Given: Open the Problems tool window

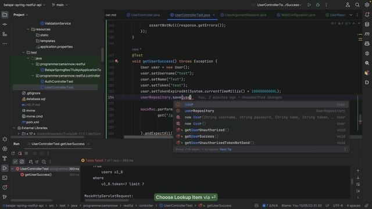Looking at the screenshot, I should (x=5, y=188).
